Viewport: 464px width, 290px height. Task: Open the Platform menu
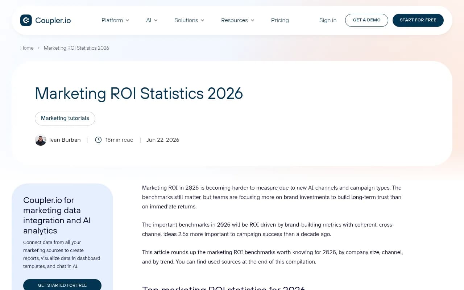(x=112, y=20)
